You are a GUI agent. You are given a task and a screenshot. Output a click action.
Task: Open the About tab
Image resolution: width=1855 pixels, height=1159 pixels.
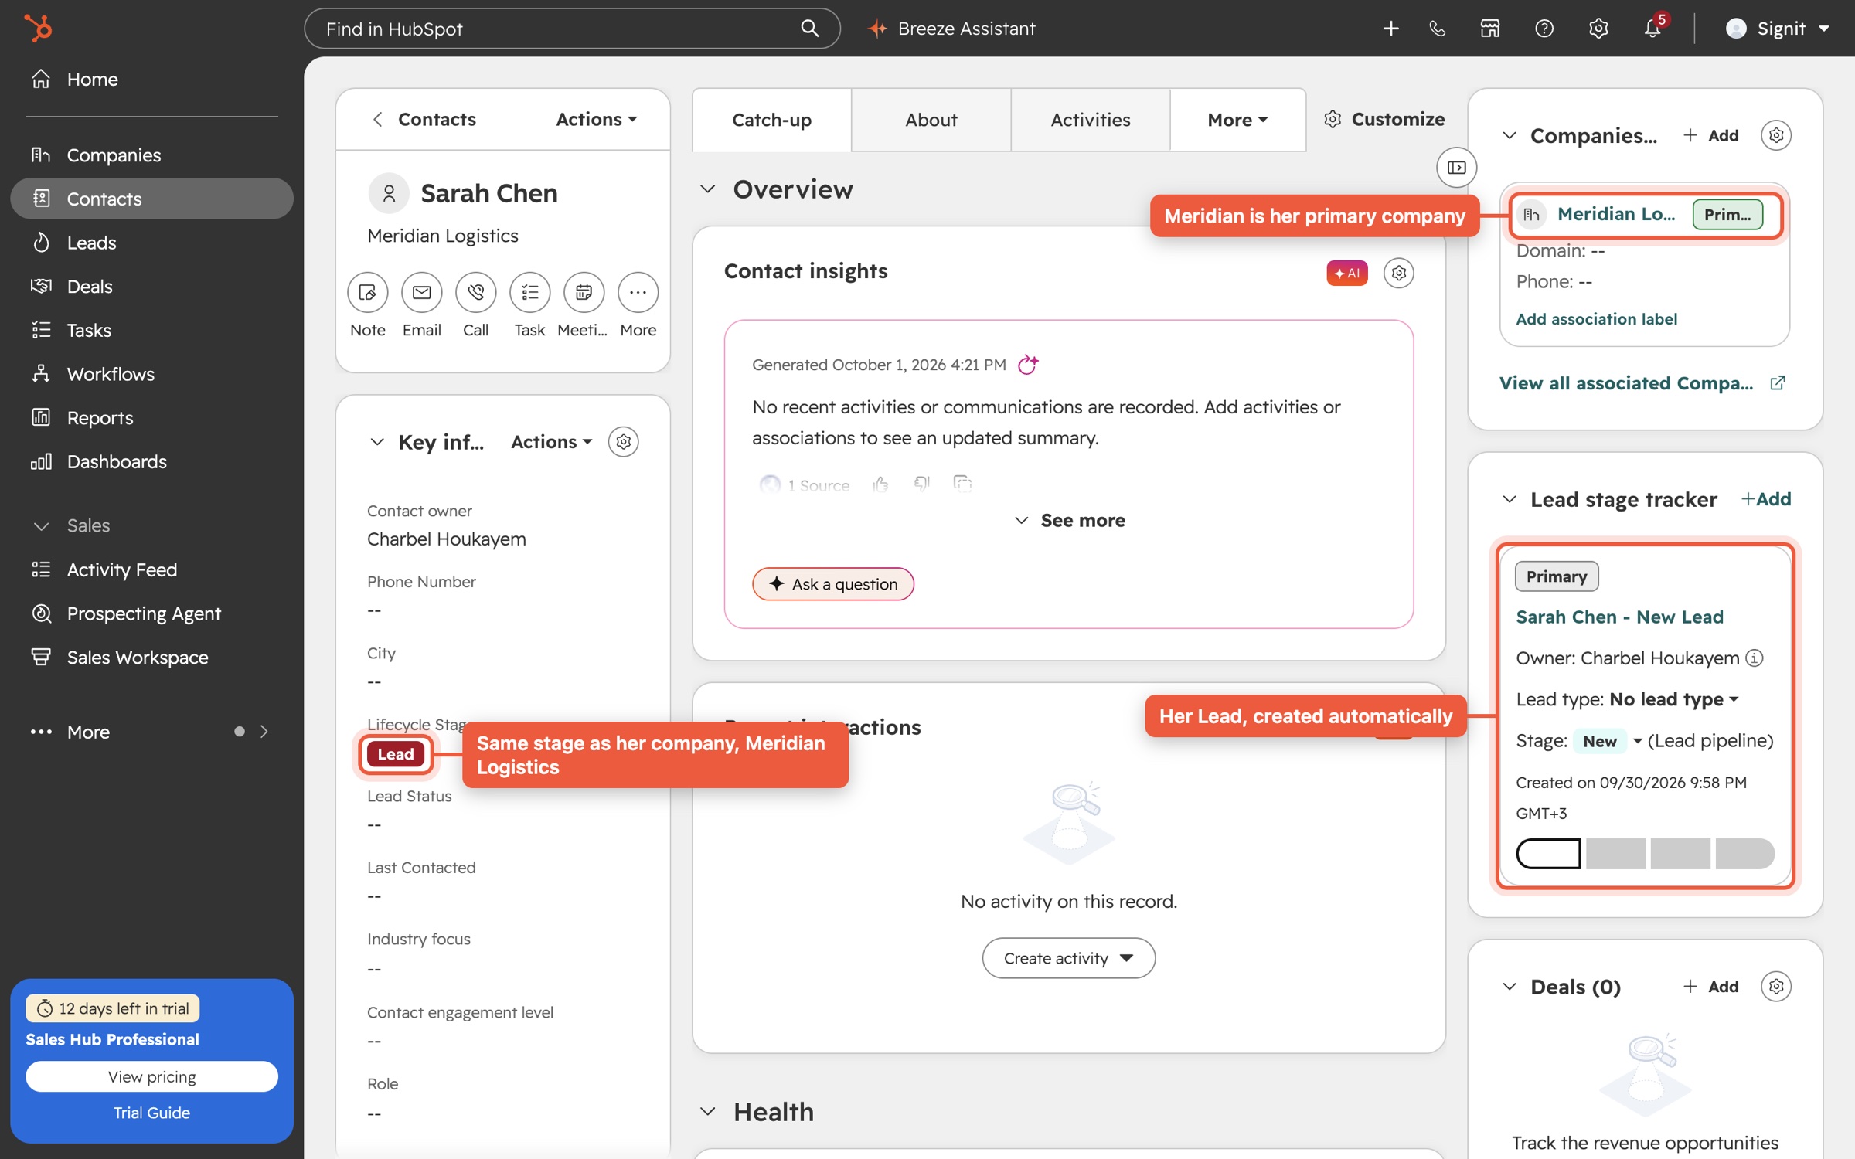point(931,120)
